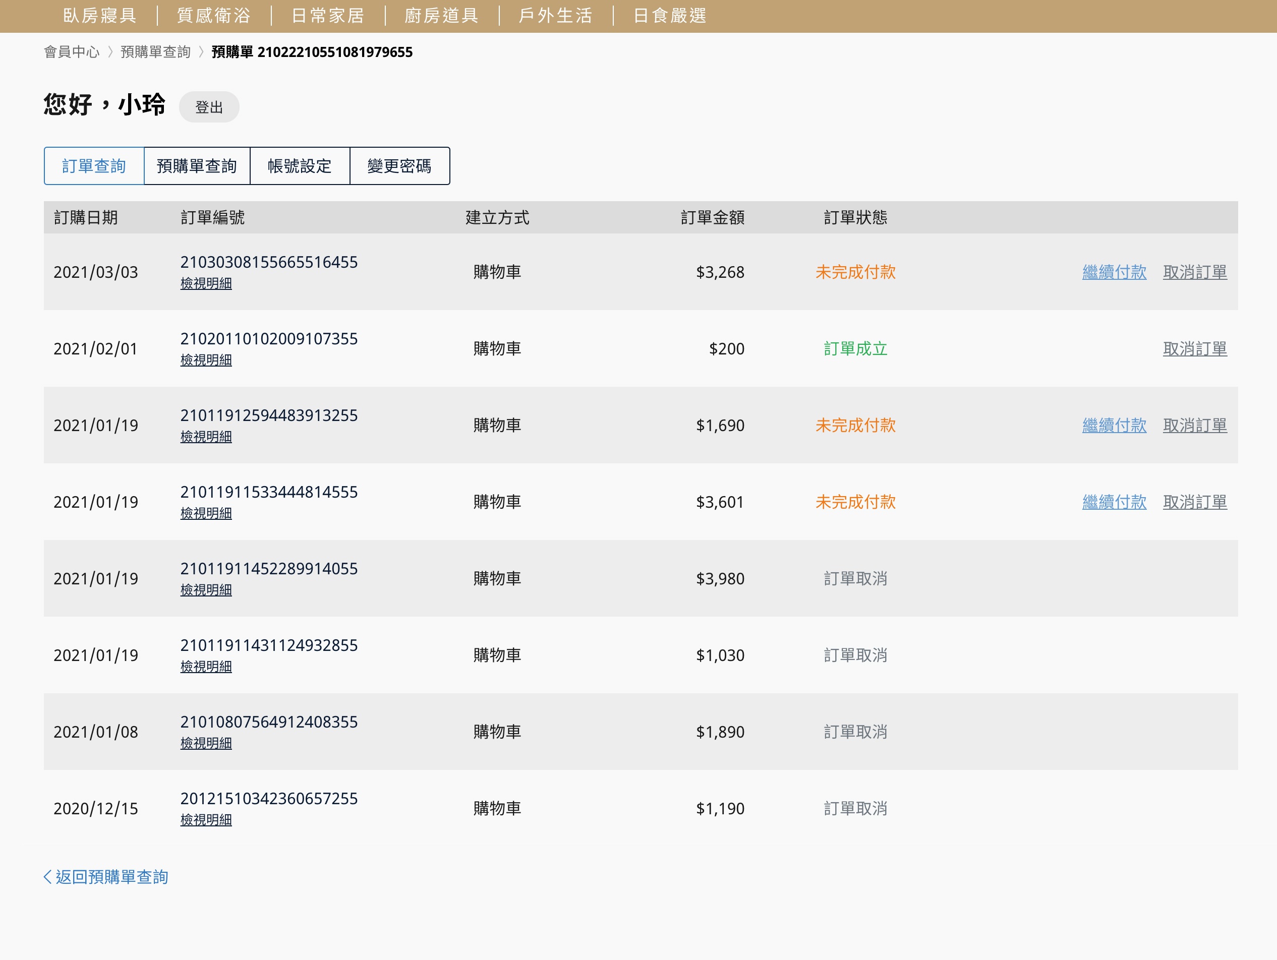Open 臥房寢具 menu category
Screen dimensions: 1277x960
click(100, 16)
